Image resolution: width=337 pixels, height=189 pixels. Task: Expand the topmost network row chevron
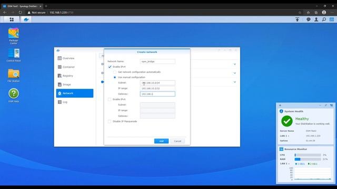pos(235,64)
